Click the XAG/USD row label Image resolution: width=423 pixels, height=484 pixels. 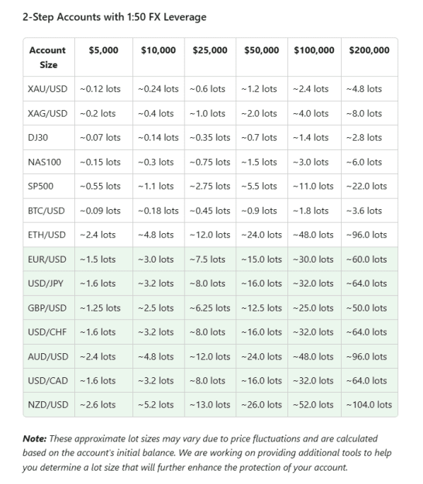[47, 114]
